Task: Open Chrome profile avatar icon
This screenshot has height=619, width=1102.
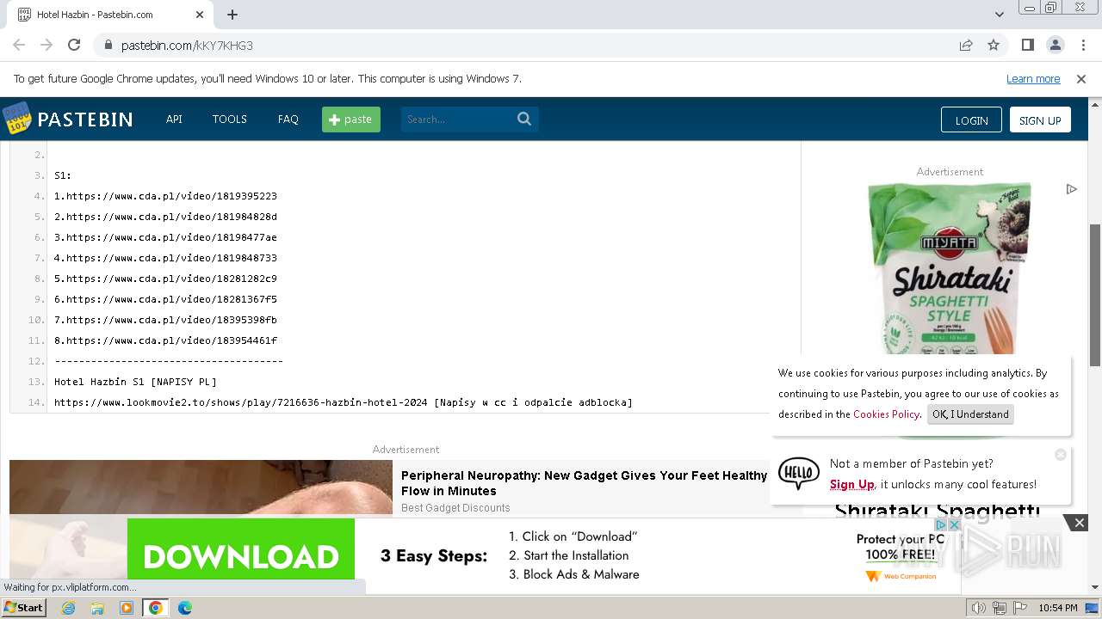Action: click(x=1055, y=45)
